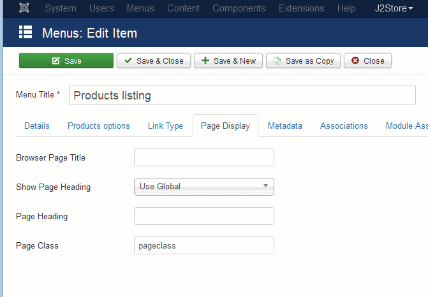Screen dimensions: 428x297
Task: Click the green Save button
Action: (66, 61)
